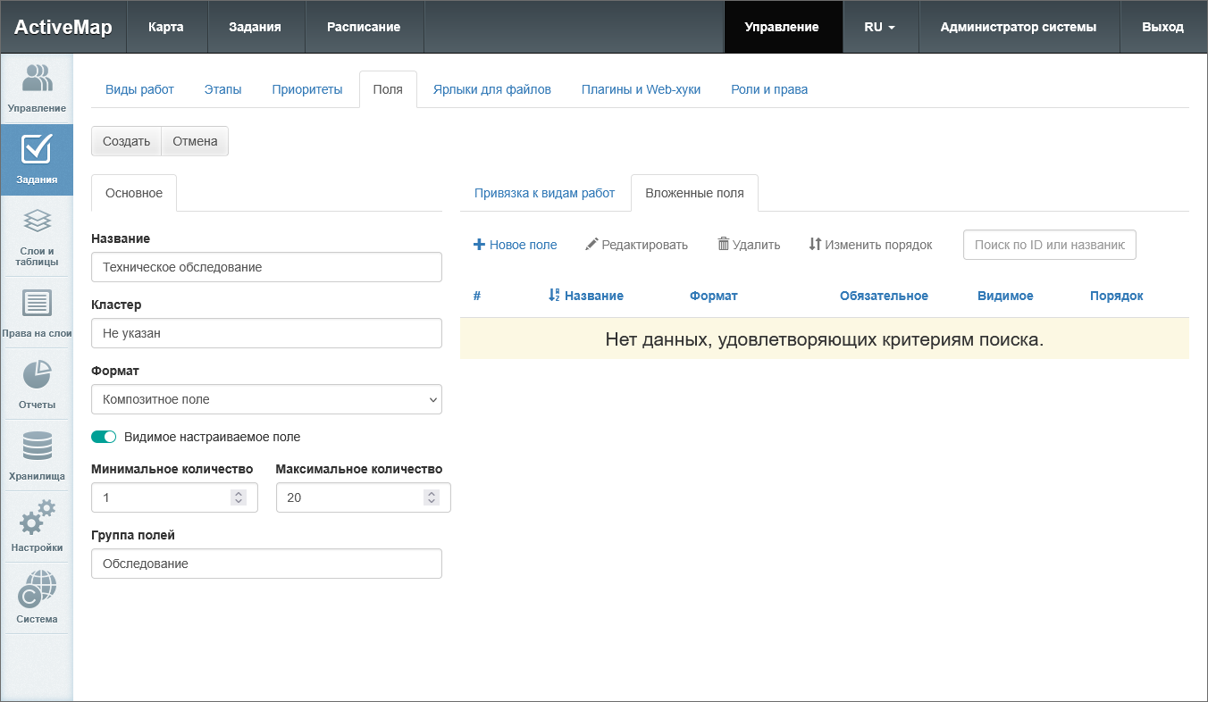Click the Отмена button
This screenshot has height=702, width=1208.
pos(195,141)
